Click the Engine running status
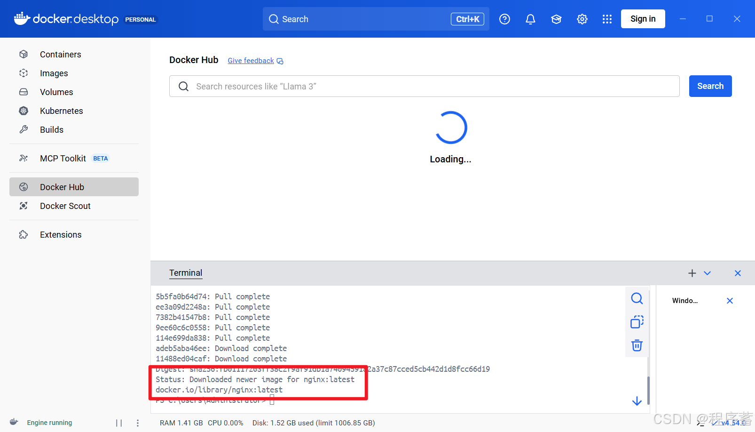Screen dimensions: 755x432 (49, 423)
